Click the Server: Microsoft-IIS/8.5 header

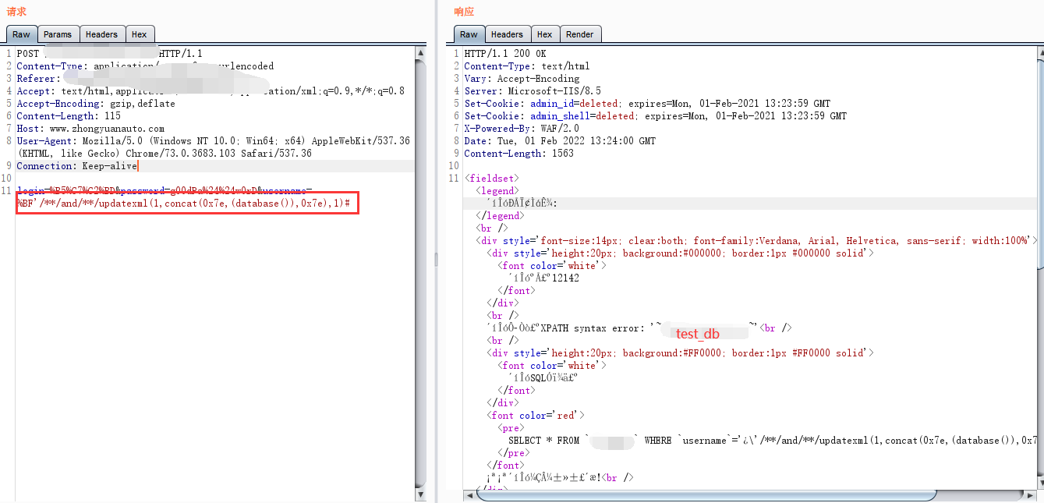pos(533,91)
